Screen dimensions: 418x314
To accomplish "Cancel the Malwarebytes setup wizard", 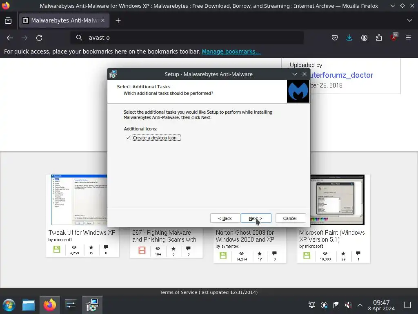I will 291,218.
